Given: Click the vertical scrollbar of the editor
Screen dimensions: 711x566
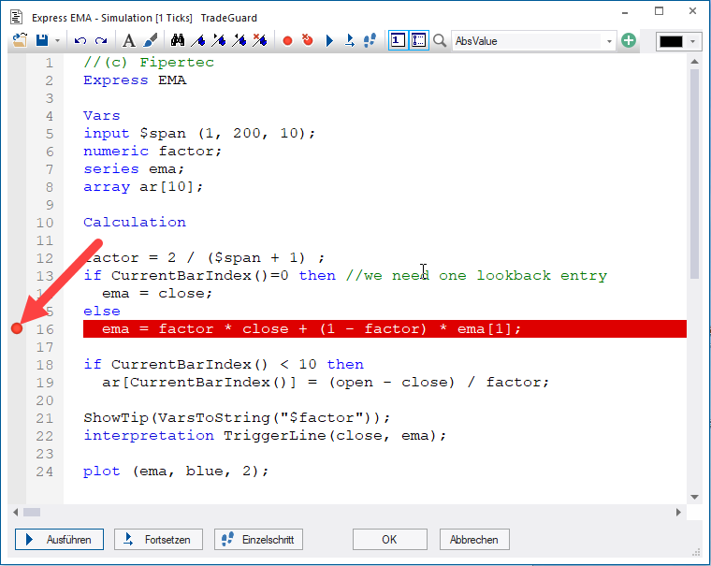Looking at the screenshot, I should (x=694, y=281).
